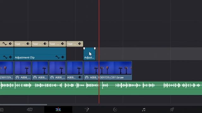Select the first full Text title clip

(x=23, y=44)
